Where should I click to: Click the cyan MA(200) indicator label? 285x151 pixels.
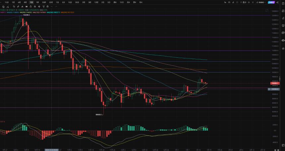pyautogui.click(x=53, y=13)
